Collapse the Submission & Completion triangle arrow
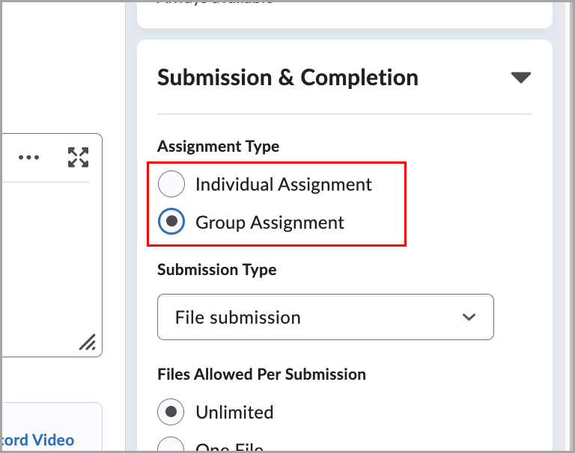Viewport: 575px width, 453px height. coord(520,78)
